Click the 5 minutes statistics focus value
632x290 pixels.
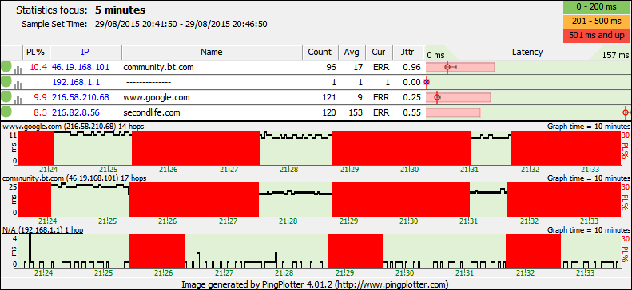pyautogui.click(x=120, y=10)
